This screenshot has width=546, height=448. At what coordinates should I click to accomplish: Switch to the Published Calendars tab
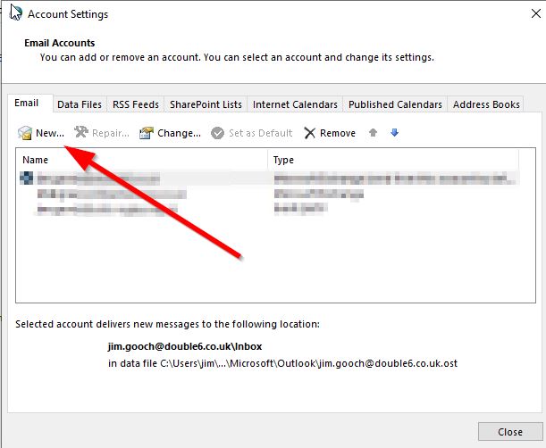pos(396,104)
